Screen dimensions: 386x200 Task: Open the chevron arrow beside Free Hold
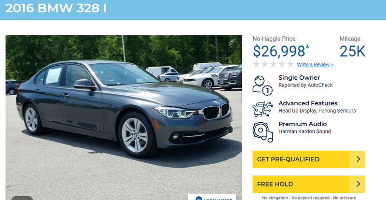358,184
